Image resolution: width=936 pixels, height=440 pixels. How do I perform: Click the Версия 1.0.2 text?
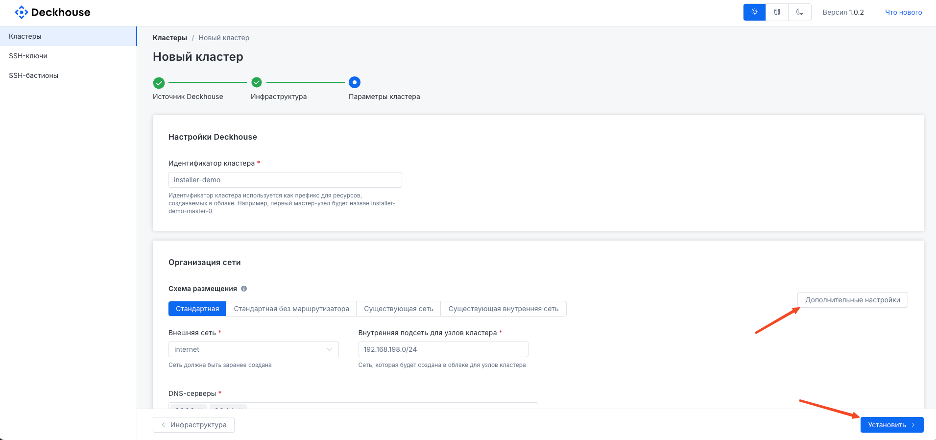click(x=843, y=12)
